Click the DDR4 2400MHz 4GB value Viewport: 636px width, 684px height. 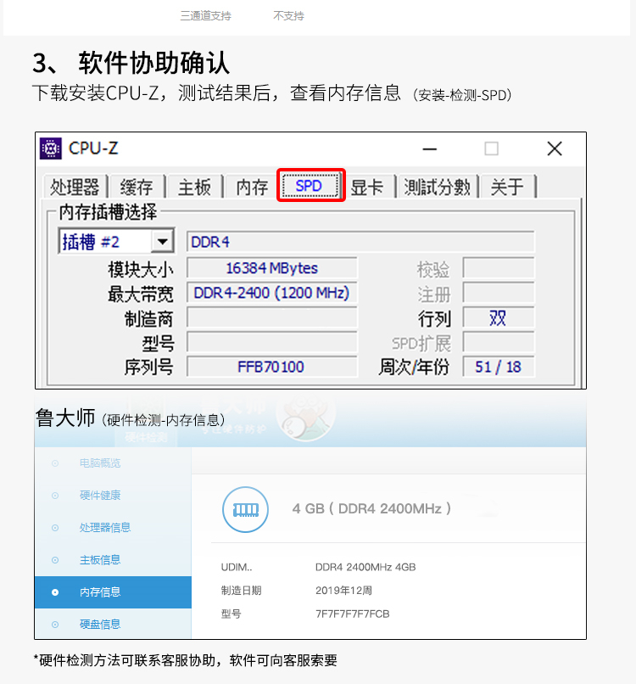[365, 567]
